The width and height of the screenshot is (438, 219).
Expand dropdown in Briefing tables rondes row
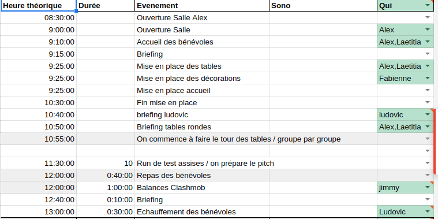428,127
